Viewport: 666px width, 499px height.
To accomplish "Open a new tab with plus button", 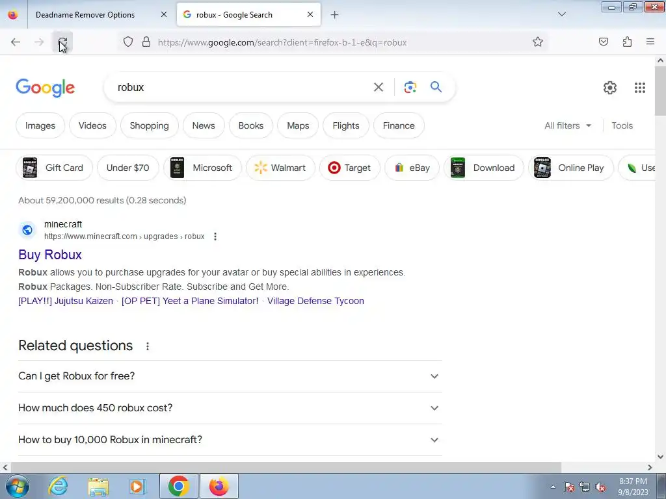I will [x=335, y=15].
